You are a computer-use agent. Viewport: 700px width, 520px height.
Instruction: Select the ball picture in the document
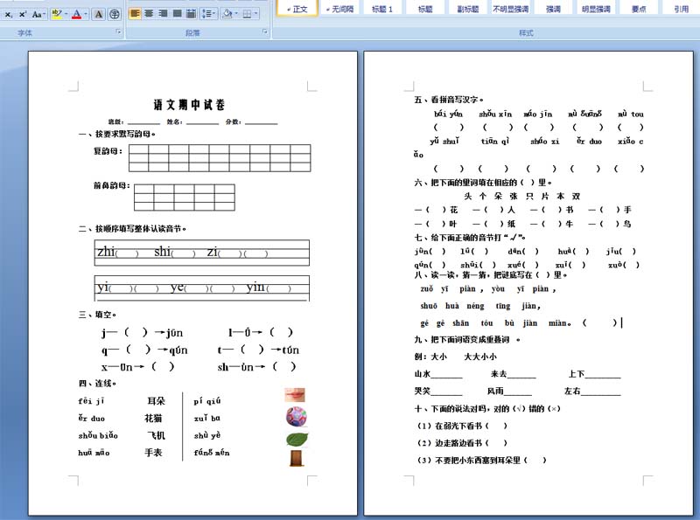pos(297,417)
